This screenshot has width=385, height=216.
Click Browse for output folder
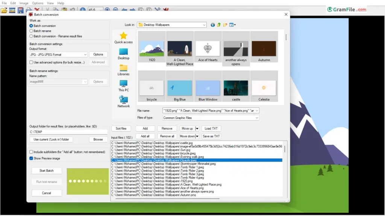click(x=98, y=139)
